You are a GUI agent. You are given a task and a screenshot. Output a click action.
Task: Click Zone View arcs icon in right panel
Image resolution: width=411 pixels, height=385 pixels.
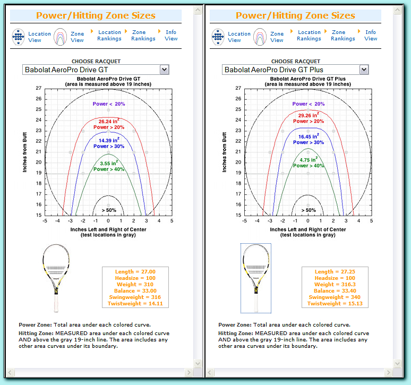pyautogui.click(x=260, y=37)
